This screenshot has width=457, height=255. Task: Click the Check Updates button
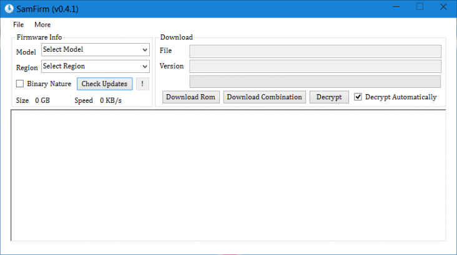(105, 84)
